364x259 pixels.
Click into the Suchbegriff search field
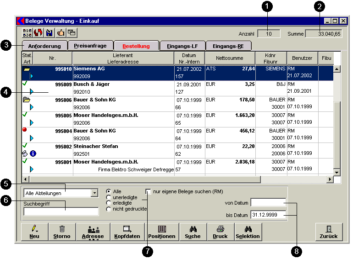click(61, 211)
